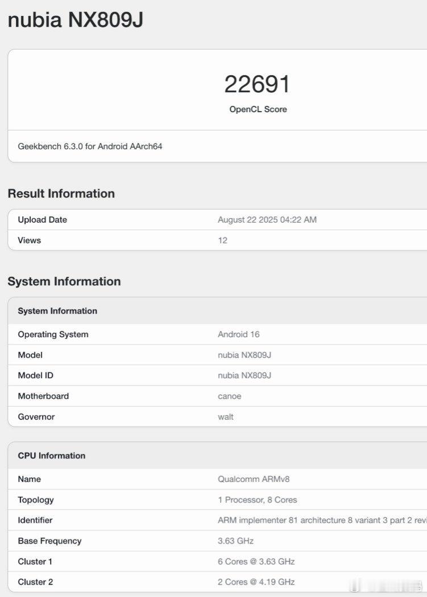Click the Views row label
The height and width of the screenshot is (597, 427).
[x=29, y=240]
